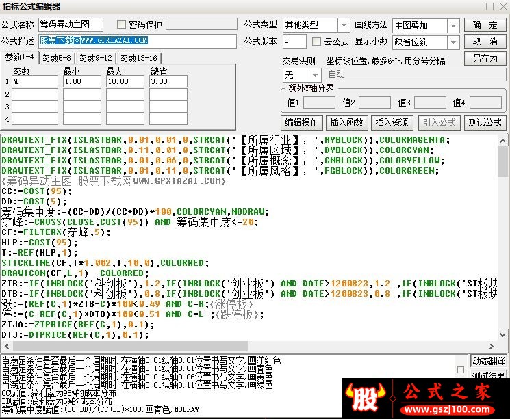Screen dimensions: 510x419
Task: Click the horizontal scrollbar's left arrow
Action: [6, 347]
